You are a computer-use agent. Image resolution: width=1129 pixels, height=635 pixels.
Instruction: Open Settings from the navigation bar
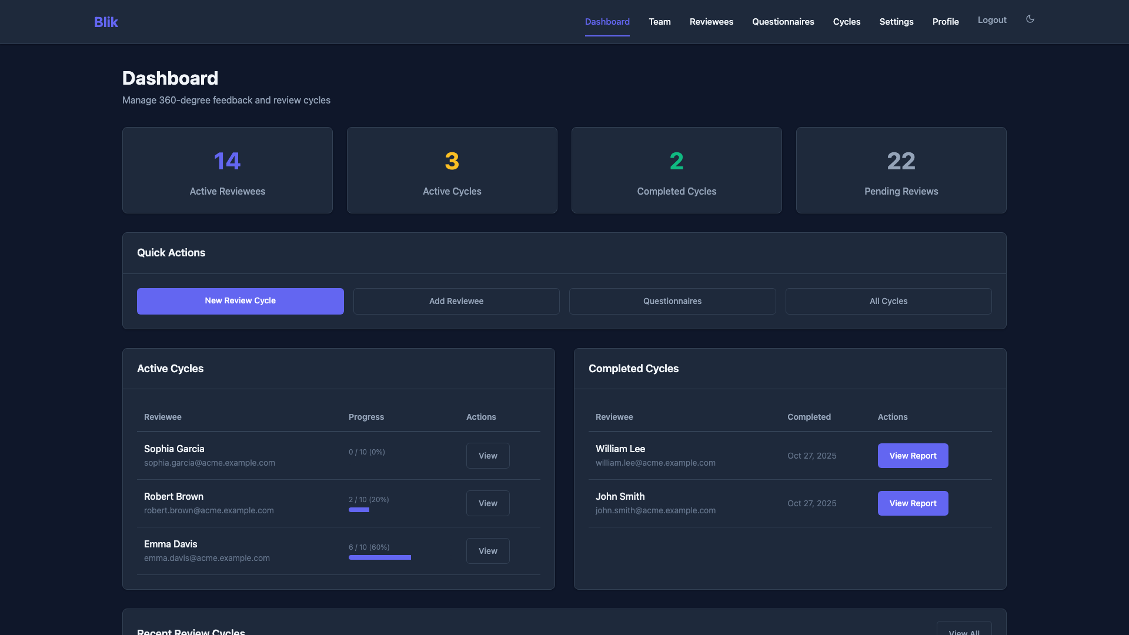pyautogui.click(x=896, y=21)
